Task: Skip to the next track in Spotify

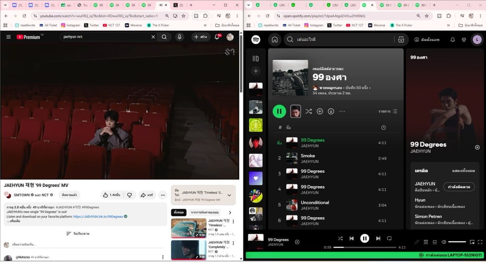Action: [x=378, y=239]
